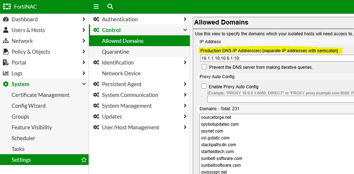This screenshot has height=174, width=354.
Task: Select spynet.com in the domains list
Action: click(212, 131)
